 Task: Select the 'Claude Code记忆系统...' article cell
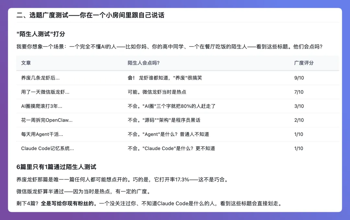[47, 148]
